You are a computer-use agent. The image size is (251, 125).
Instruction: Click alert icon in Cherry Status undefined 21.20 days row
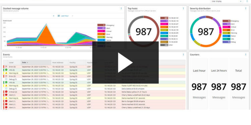click(x=6, y=107)
